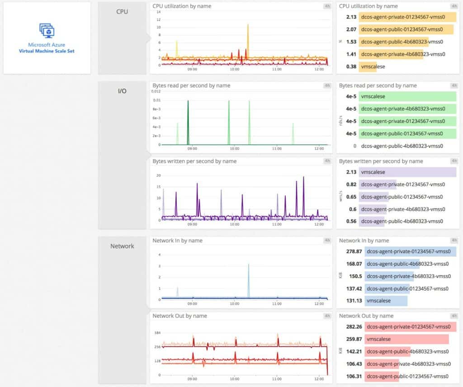This screenshot has height=387, width=463.
Task: Click the CPU utilization by name toplist title
Action: pyautogui.click(x=368, y=6)
